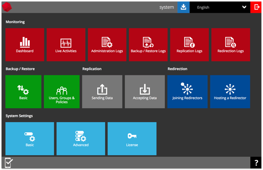Open green Basic backup settings tile

[x=23, y=92]
